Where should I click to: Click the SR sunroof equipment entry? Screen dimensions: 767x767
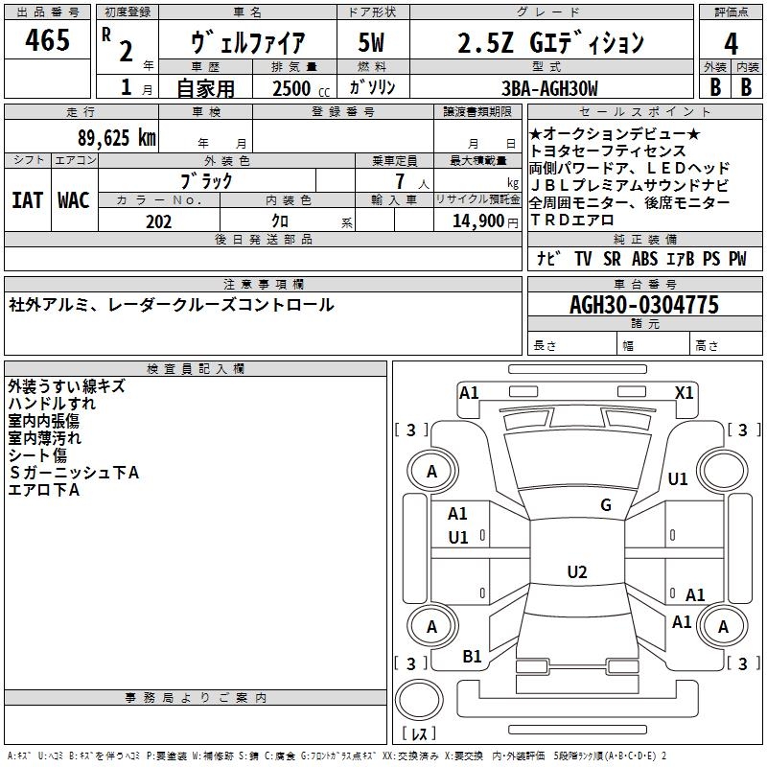click(x=612, y=259)
